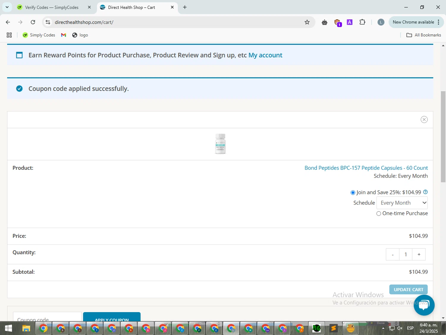The image size is (446, 335).
Task: Open site information icon in address bar
Action: click(48, 22)
